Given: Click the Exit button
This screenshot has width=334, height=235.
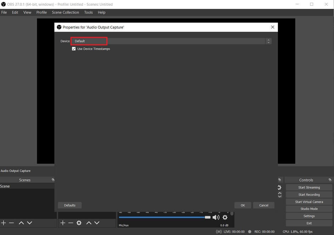Looking at the screenshot, I should pyautogui.click(x=309, y=223).
